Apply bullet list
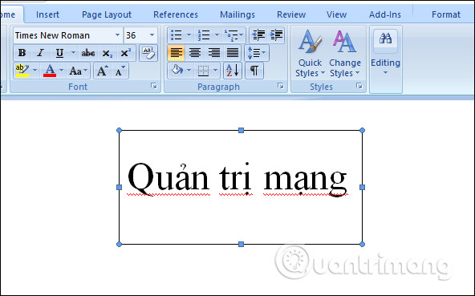This screenshot has height=296, width=475. click(176, 35)
